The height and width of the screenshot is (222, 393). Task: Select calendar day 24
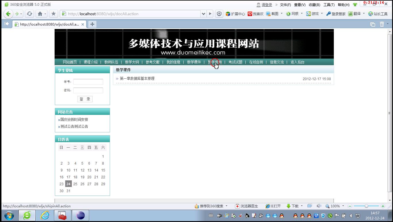click(x=68, y=184)
